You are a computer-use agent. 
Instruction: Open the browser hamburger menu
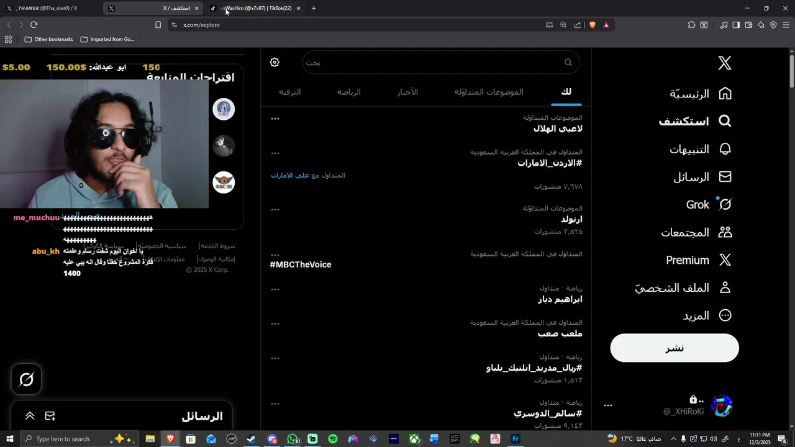(786, 25)
